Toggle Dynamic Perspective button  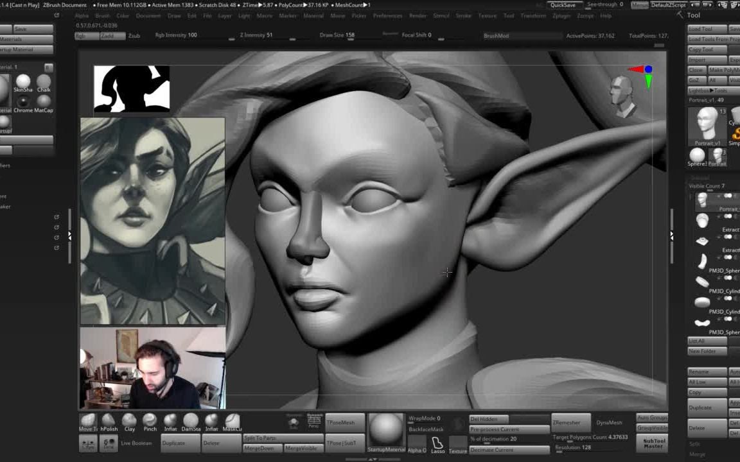(x=314, y=421)
